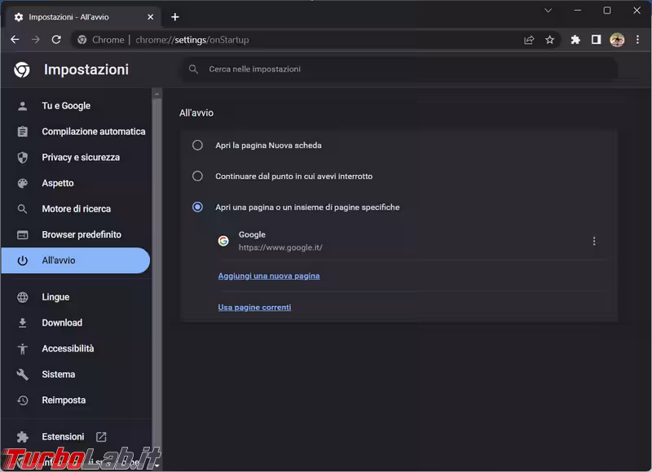Click the user profile avatar
Viewport: 652px width, 472px height.
click(617, 39)
